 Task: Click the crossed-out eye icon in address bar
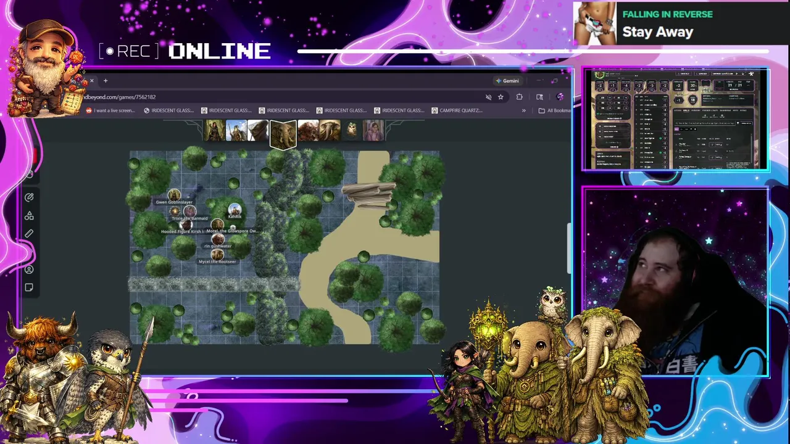coord(488,97)
